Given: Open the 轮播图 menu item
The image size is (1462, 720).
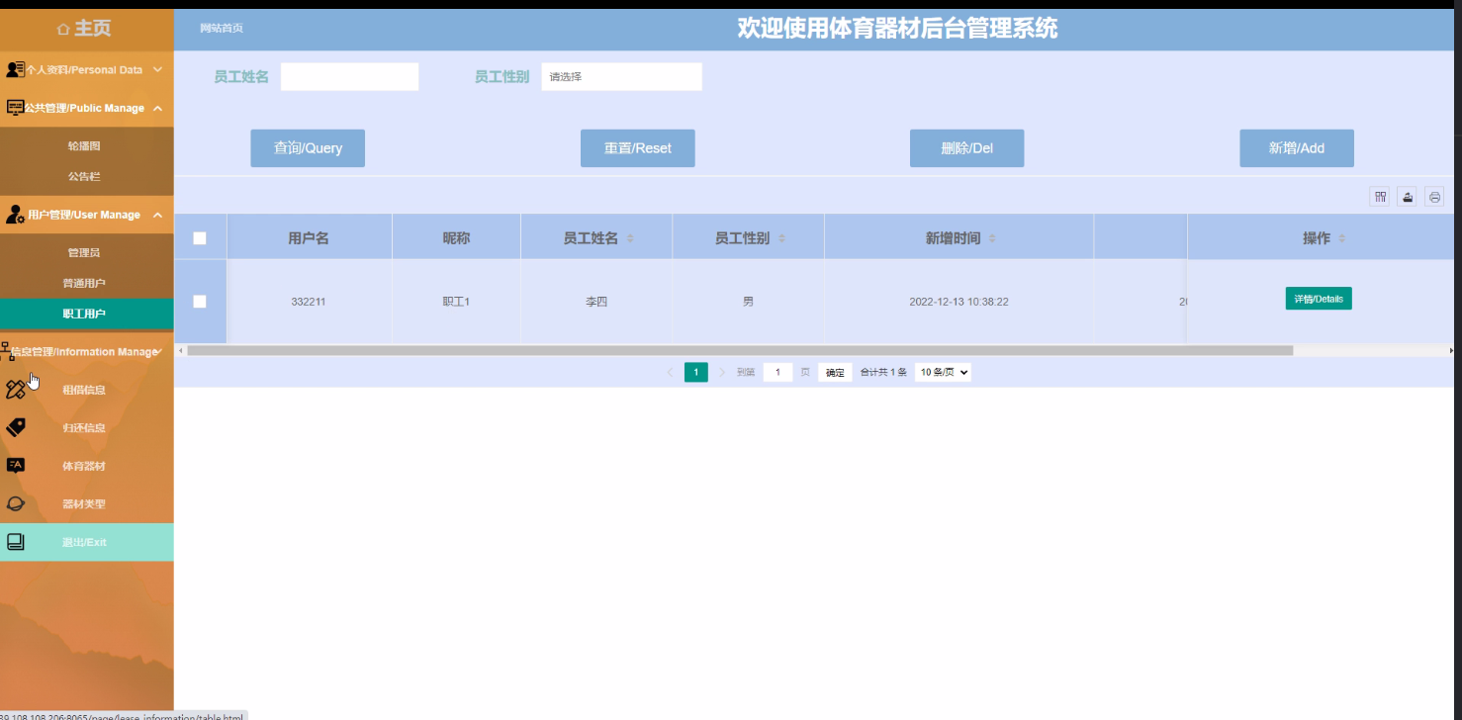Looking at the screenshot, I should tap(84, 145).
